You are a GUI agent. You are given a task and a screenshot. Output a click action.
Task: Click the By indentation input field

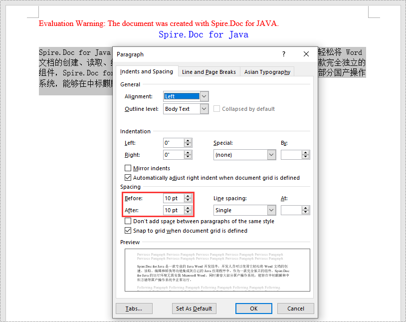coord(291,155)
